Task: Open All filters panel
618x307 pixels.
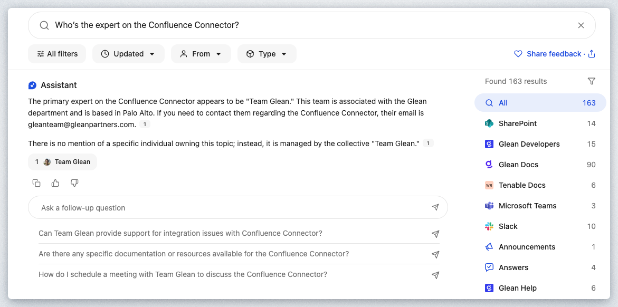Action: click(57, 54)
